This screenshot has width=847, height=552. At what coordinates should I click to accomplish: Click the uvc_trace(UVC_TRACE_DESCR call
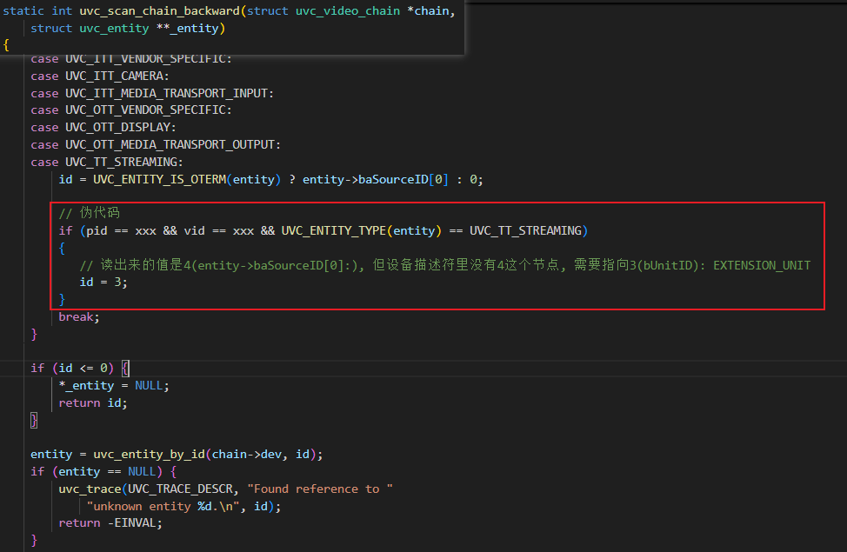coord(148,489)
